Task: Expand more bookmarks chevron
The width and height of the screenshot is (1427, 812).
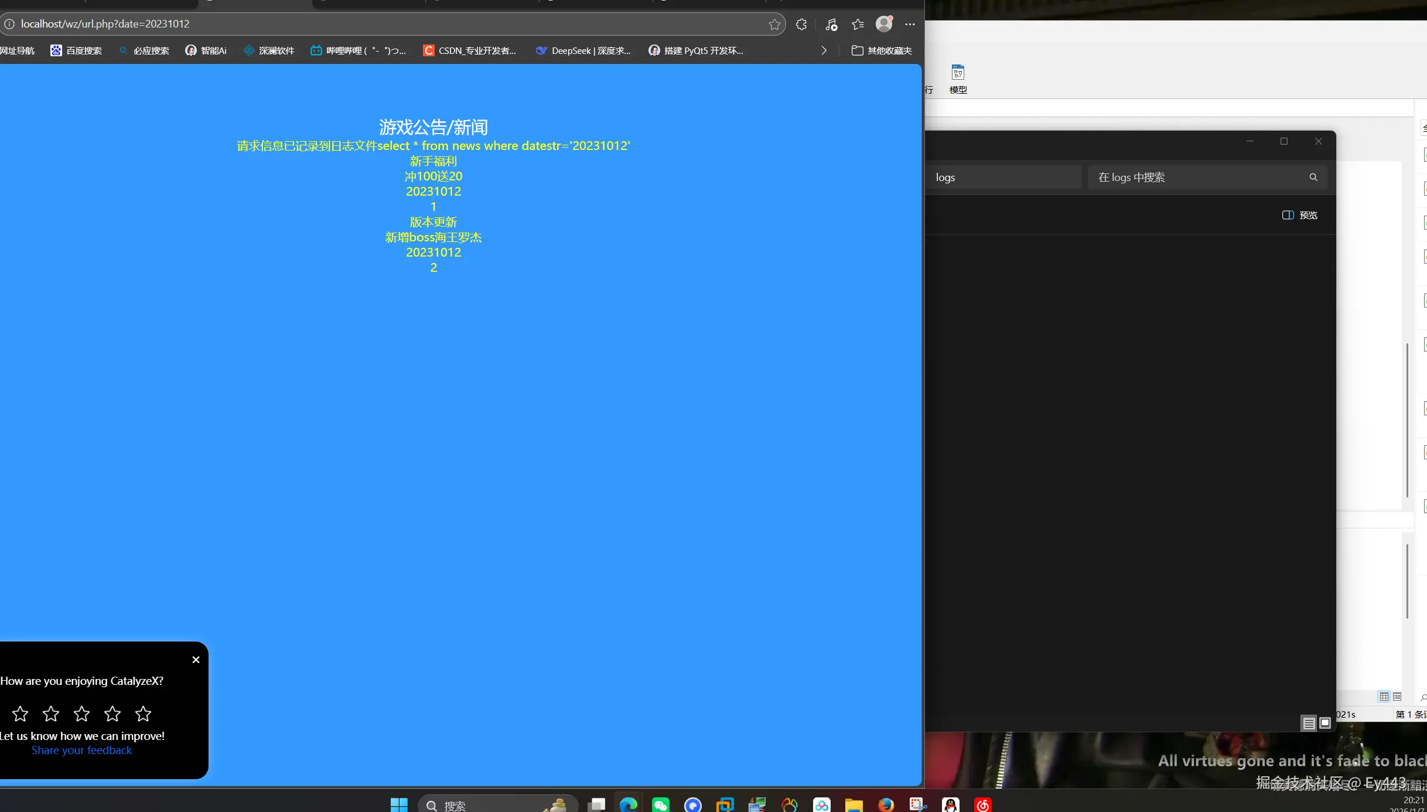Action: (x=824, y=50)
